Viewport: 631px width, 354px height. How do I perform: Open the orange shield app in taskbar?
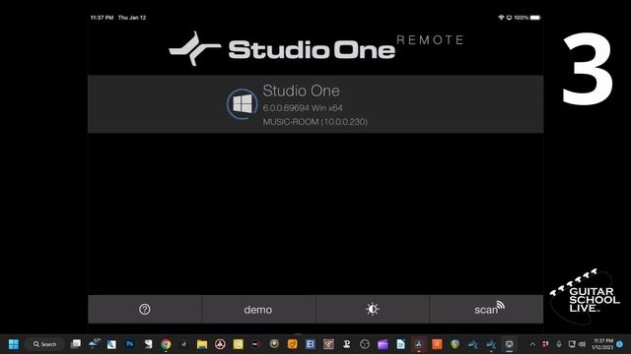tap(293, 344)
